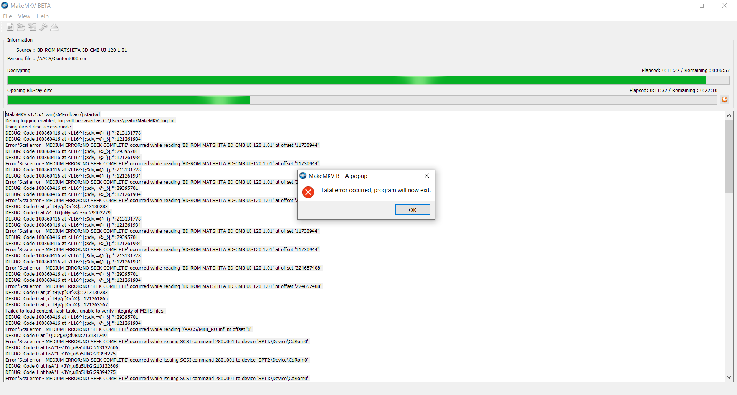Viewport: 737px width, 395px height.
Task: Close the MakeMKV BETA popup dialog
Action: (427, 176)
